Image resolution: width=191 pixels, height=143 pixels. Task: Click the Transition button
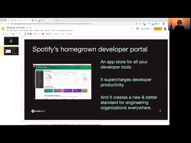(x=69, y=34)
